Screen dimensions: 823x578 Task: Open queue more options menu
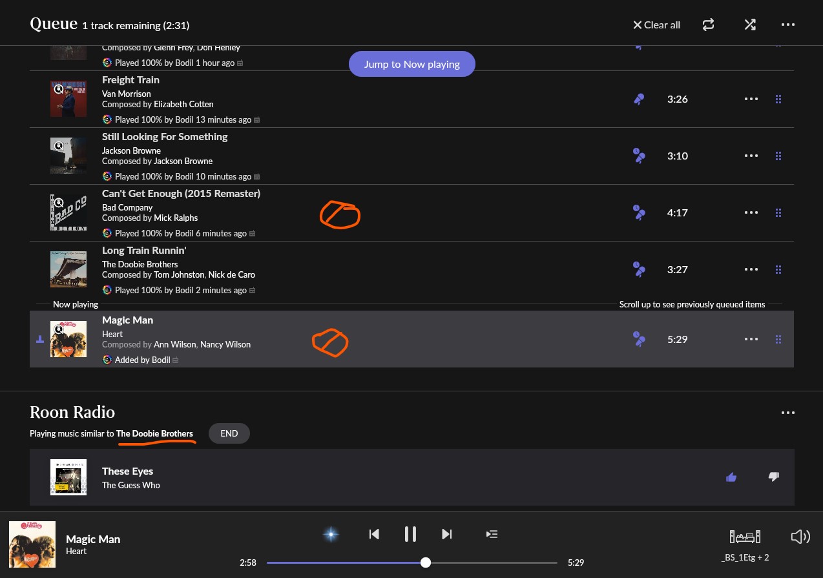point(787,25)
